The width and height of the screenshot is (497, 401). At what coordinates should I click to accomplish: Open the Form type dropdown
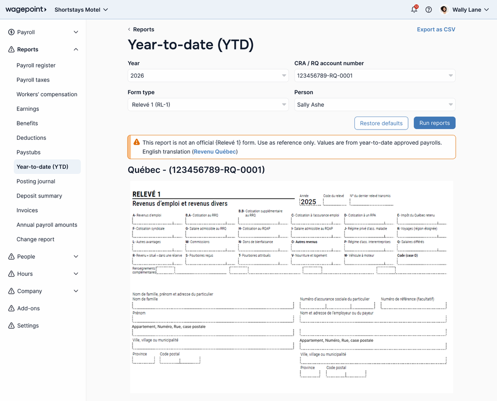[208, 104]
